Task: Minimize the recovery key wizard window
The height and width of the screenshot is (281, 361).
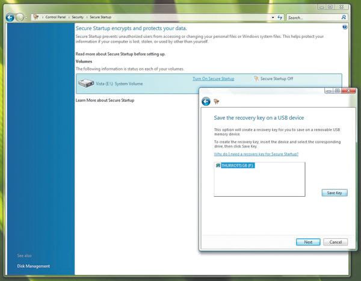Action: pyautogui.click(x=329, y=91)
